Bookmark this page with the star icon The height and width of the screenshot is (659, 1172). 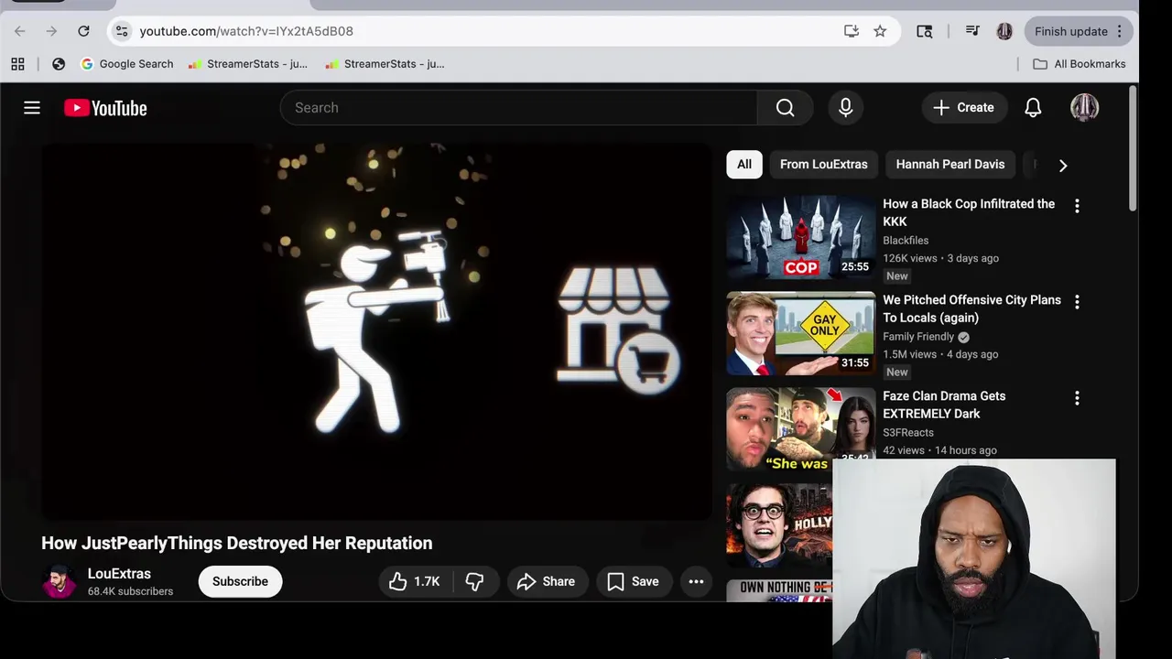click(x=880, y=31)
